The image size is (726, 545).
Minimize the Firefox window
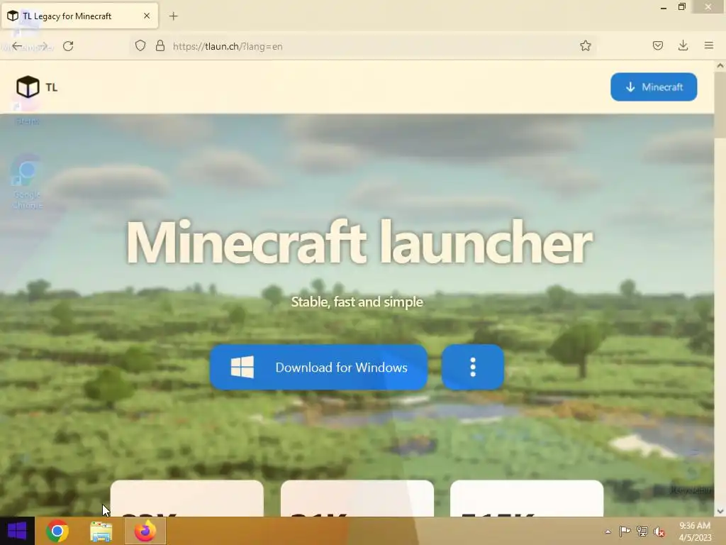(664, 7)
